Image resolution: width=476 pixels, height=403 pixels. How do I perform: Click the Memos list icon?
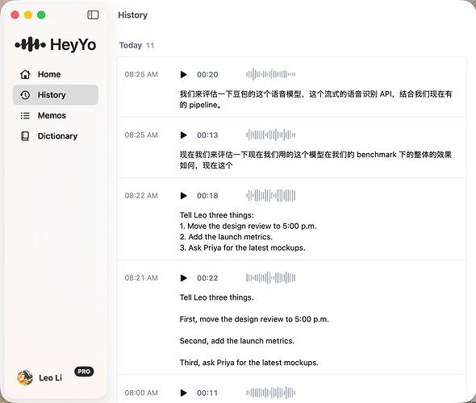point(25,115)
